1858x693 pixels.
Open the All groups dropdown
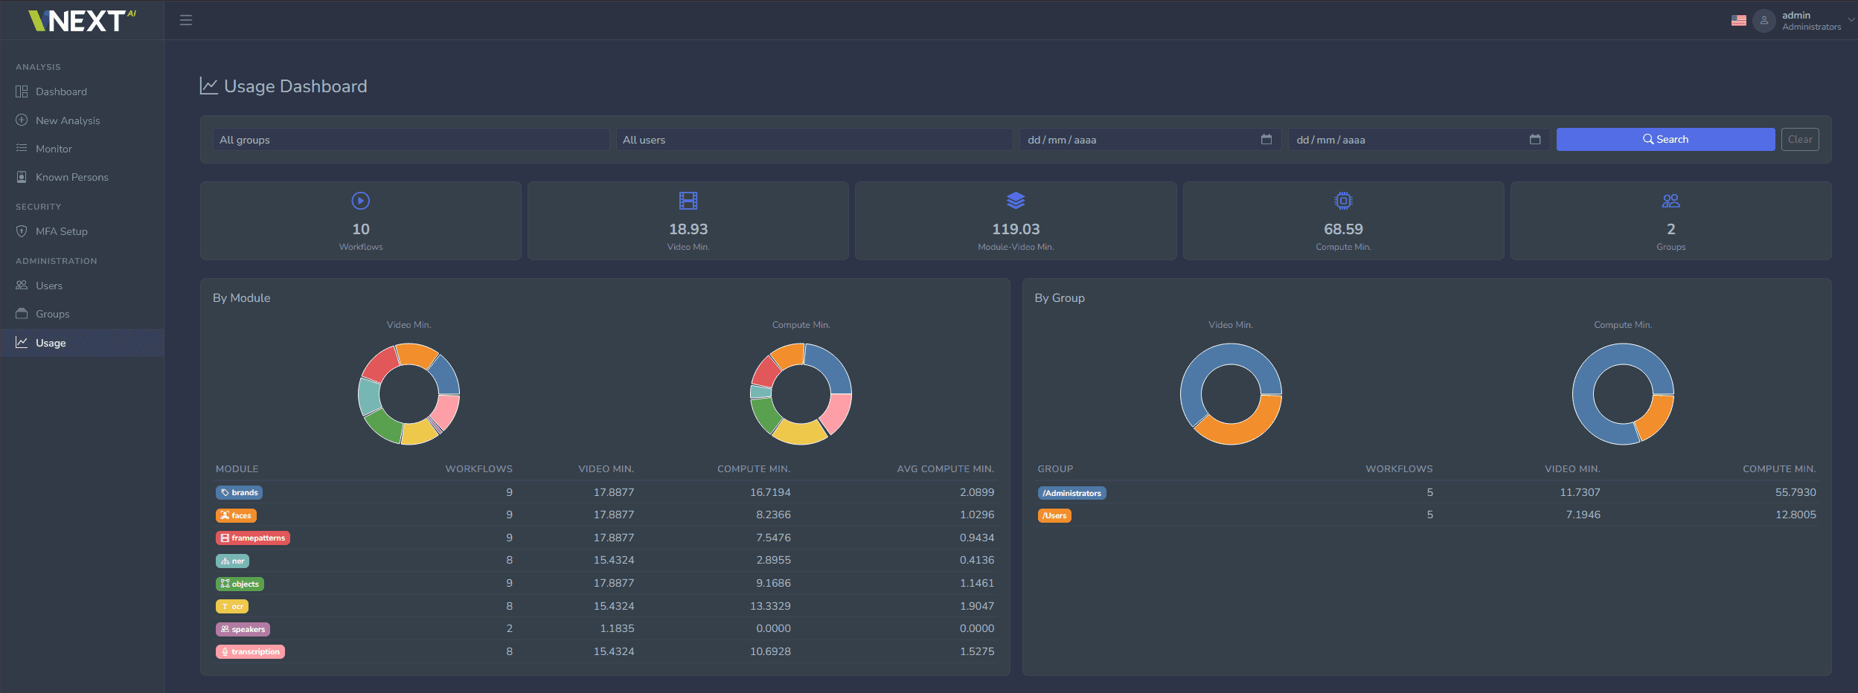(411, 140)
